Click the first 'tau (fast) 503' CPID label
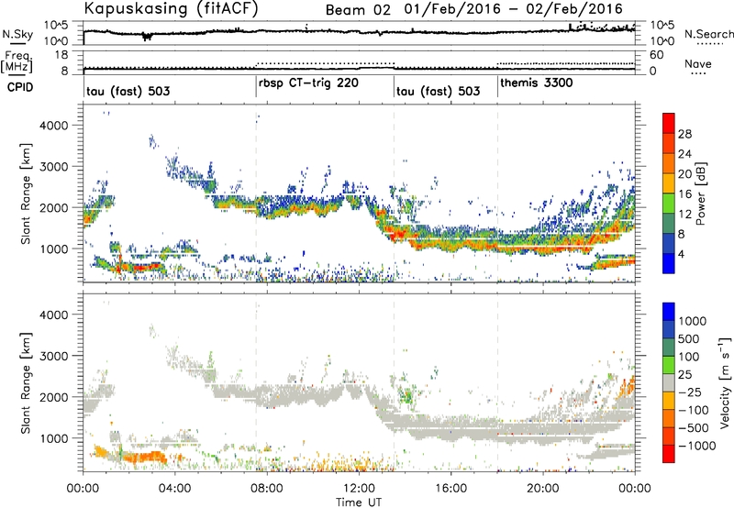 click(128, 91)
